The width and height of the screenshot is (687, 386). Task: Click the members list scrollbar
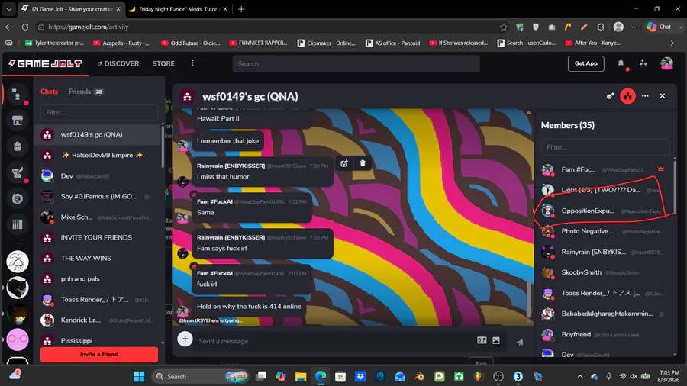coord(675,188)
